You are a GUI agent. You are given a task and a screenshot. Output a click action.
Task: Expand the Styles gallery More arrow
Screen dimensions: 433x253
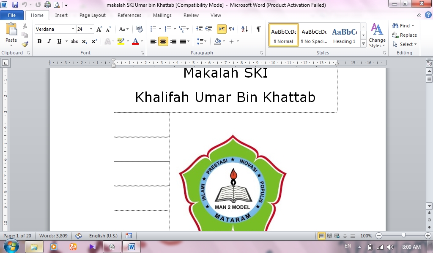pyautogui.click(x=363, y=44)
